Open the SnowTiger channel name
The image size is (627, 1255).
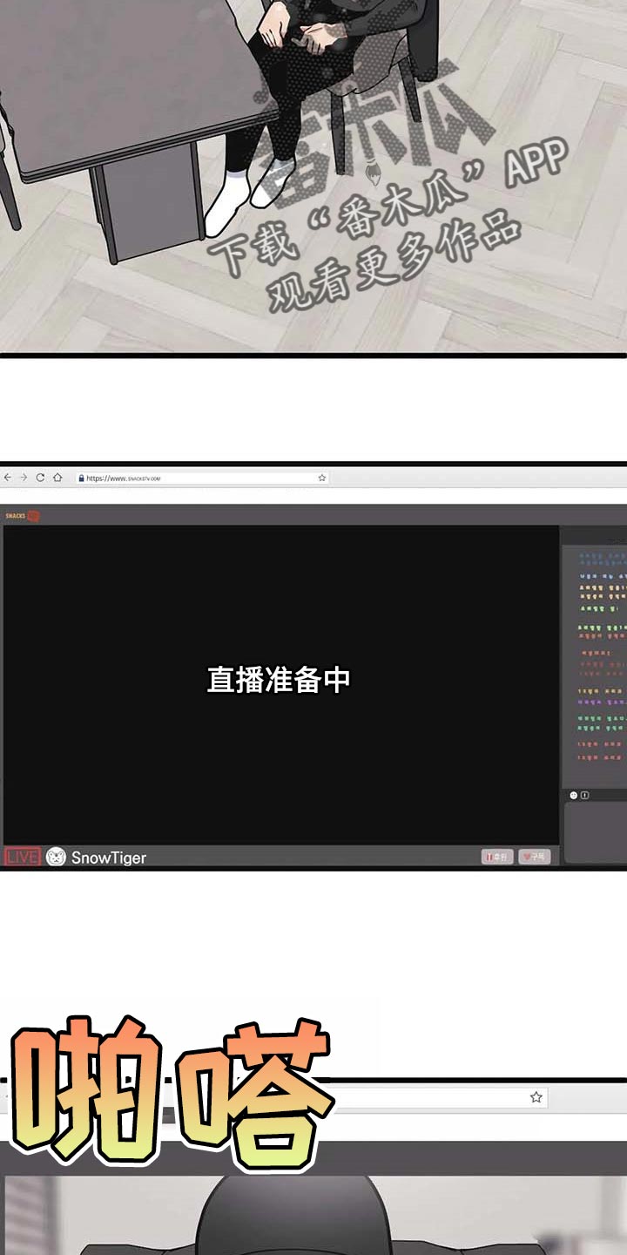click(x=109, y=858)
